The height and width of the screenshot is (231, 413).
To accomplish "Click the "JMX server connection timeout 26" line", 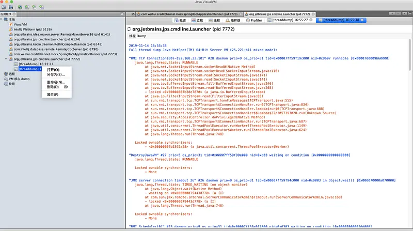I will point(262,180).
